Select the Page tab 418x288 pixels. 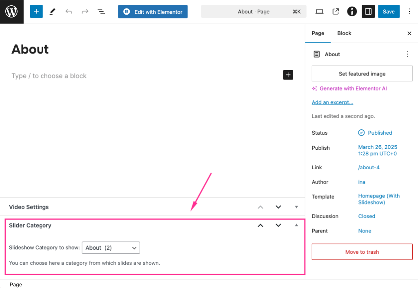[x=318, y=33]
